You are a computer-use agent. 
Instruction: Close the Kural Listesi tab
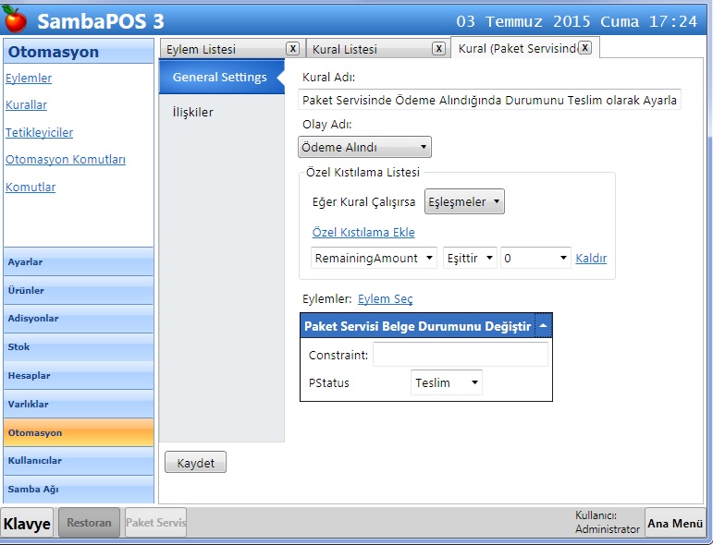coord(438,49)
